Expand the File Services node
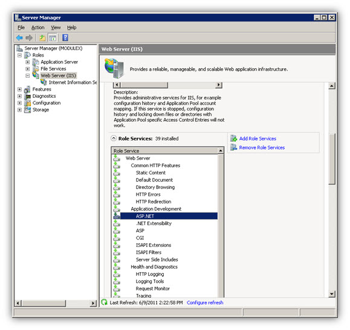Image resolution: width=350 pixels, height=330 pixels. [27, 69]
